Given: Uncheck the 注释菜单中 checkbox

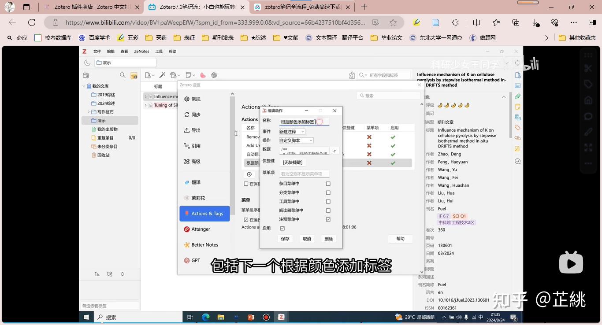Looking at the screenshot, I should 328,219.
